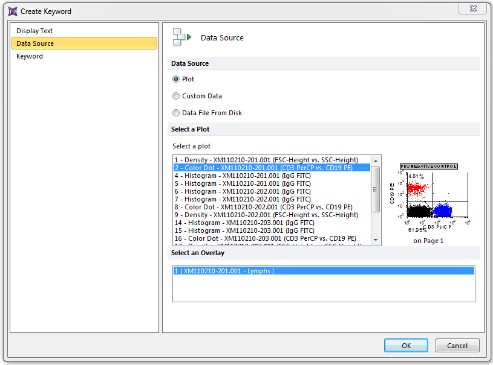Choose 4 - Histogram XM110210-201.001 entry
Image resolution: width=493 pixels, height=365 pixels.
243,176
